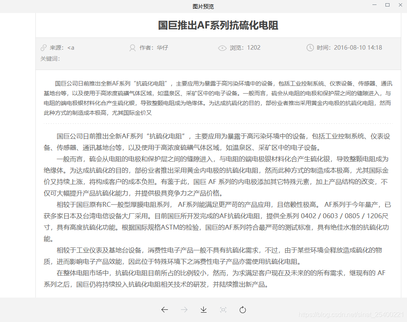Maximize the 图片预览 window

click(x=387, y=5)
